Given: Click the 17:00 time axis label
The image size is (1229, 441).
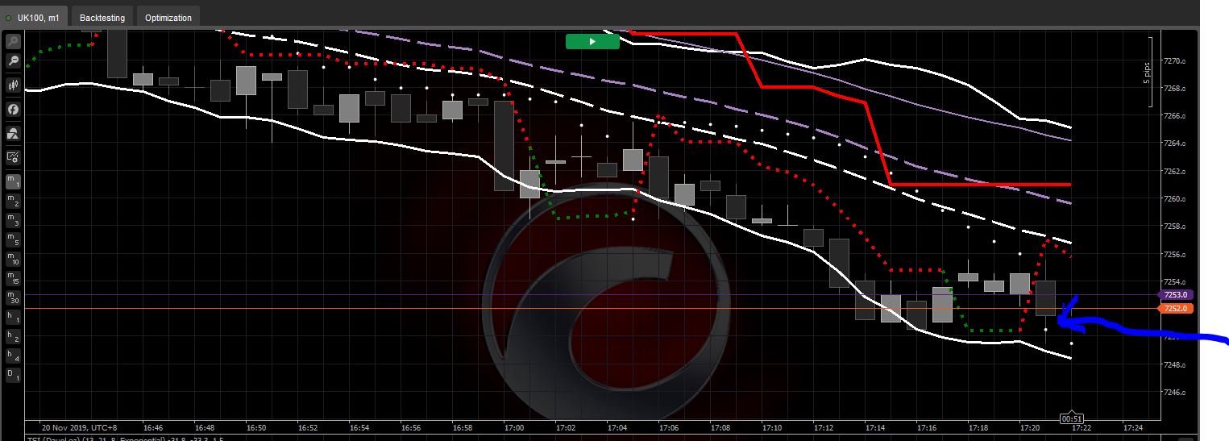Looking at the screenshot, I should [513, 428].
